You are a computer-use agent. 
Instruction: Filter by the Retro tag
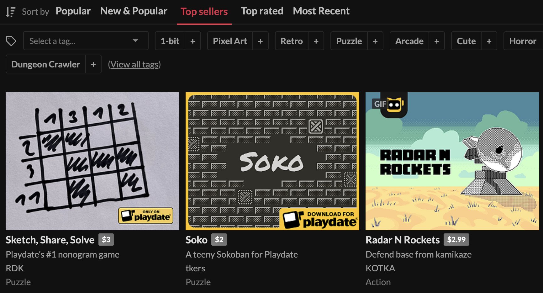[x=292, y=41]
